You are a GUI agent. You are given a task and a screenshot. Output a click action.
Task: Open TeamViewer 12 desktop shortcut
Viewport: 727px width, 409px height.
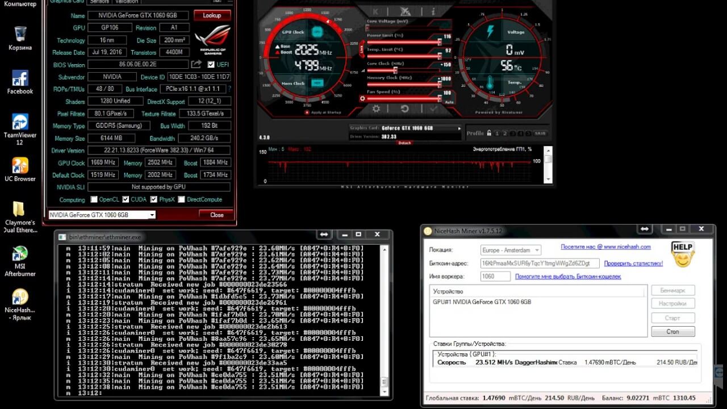coord(20,122)
